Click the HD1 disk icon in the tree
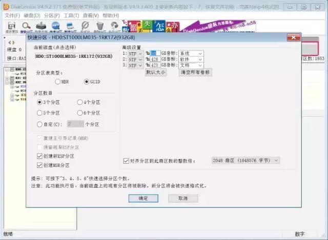Viewport: 328px width, 240px height. pos(12,78)
